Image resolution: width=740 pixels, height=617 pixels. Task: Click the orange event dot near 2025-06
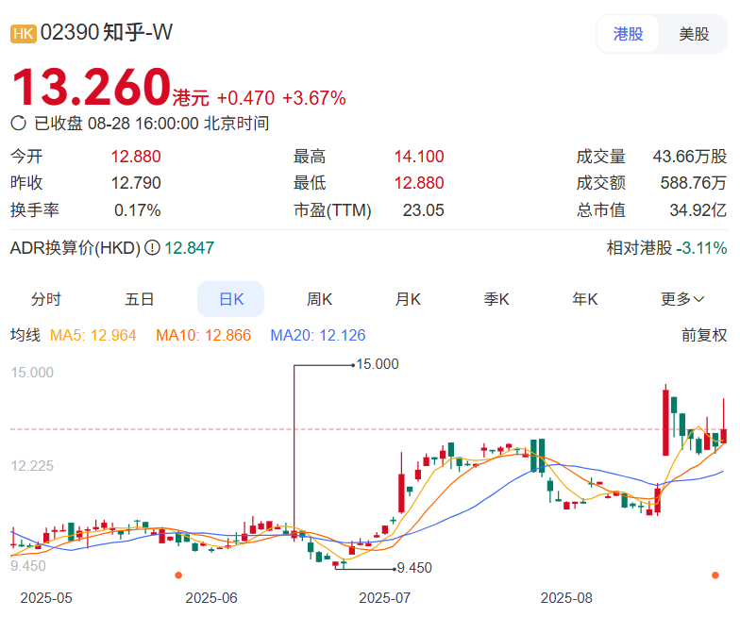click(x=178, y=575)
